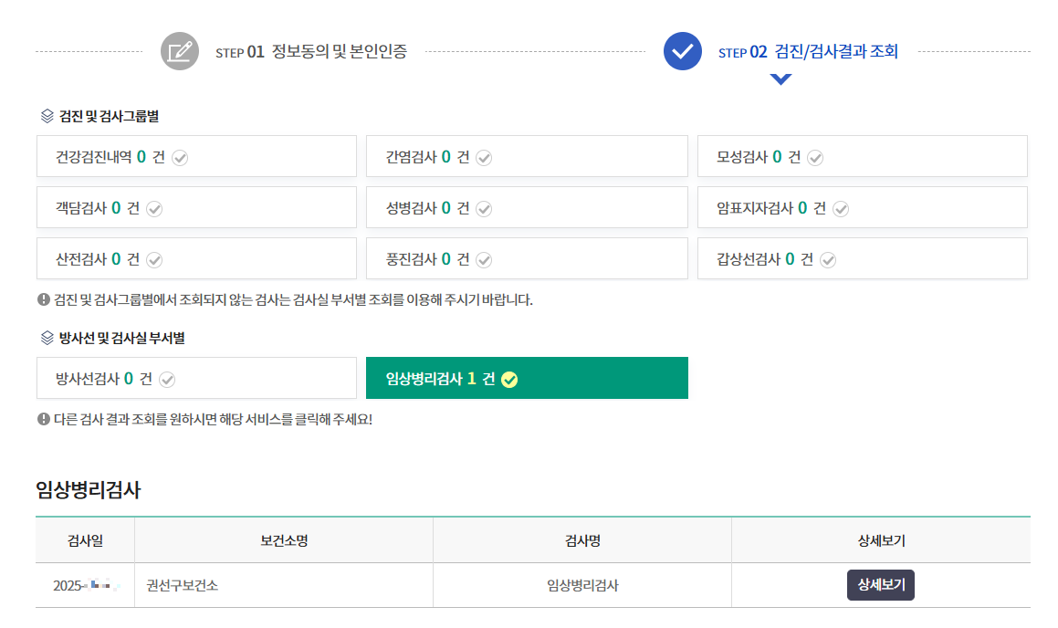Click the blue STEP 02 checkmark circle
This screenshot has height=628, width=1058.
[681, 52]
